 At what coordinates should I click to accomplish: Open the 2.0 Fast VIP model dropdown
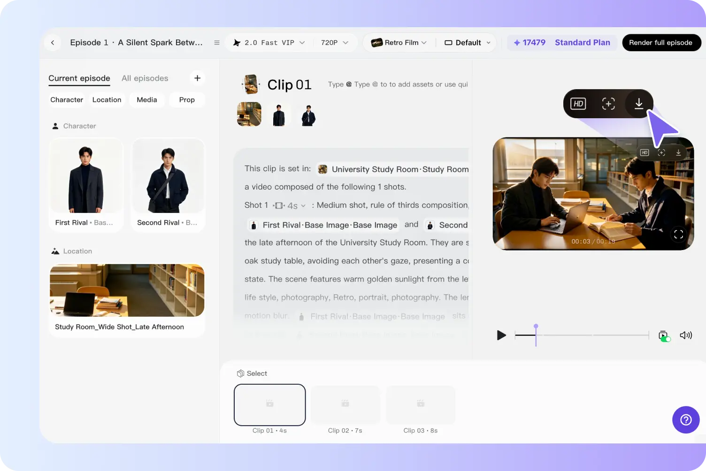click(x=269, y=43)
